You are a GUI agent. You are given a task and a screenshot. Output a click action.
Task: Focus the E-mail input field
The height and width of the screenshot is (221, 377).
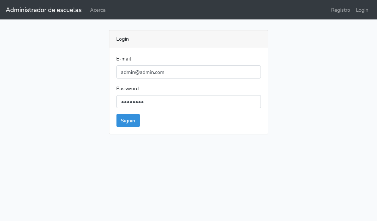tap(188, 72)
